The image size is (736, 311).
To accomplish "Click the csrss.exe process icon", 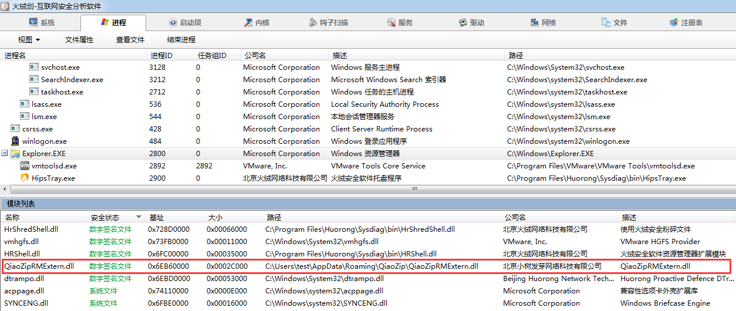I will click(15, 129).
